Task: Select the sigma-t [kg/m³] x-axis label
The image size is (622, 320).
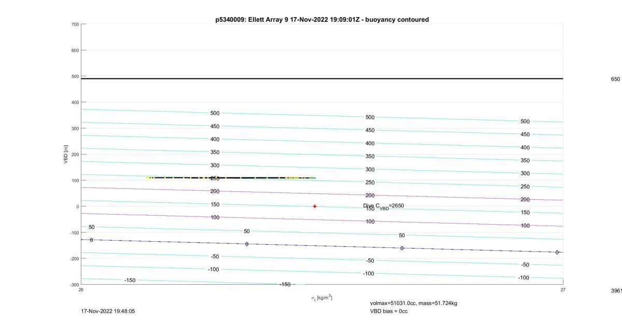Action: click(321, 298)
